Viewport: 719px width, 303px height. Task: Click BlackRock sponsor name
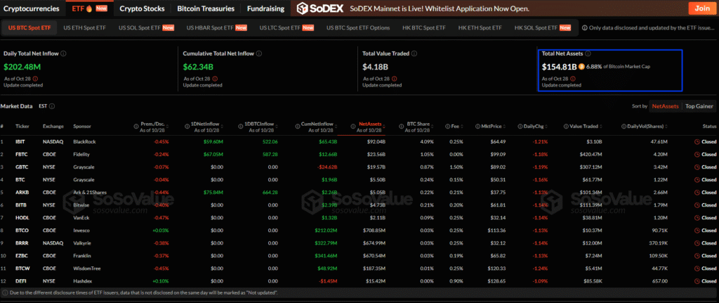click(x=84, y=142)
